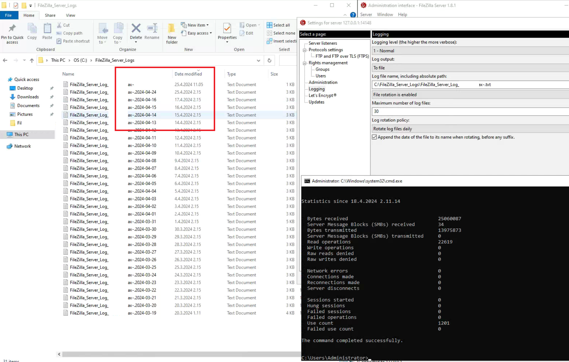Select the log file dated 2024-03-19
The height and width of the screenshot is (362, 569).
179,313
